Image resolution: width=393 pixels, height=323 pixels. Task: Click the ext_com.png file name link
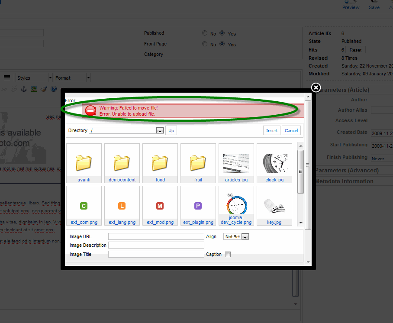(84, 222)
